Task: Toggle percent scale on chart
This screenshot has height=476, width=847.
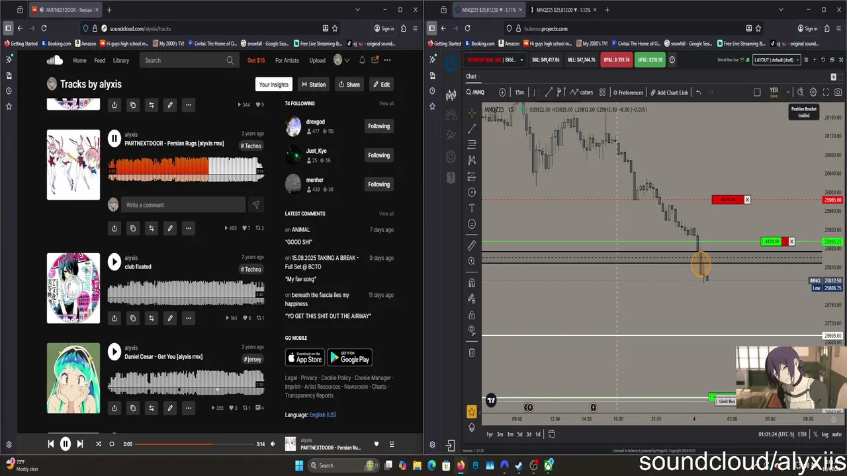Action: (x=815, y=434)
